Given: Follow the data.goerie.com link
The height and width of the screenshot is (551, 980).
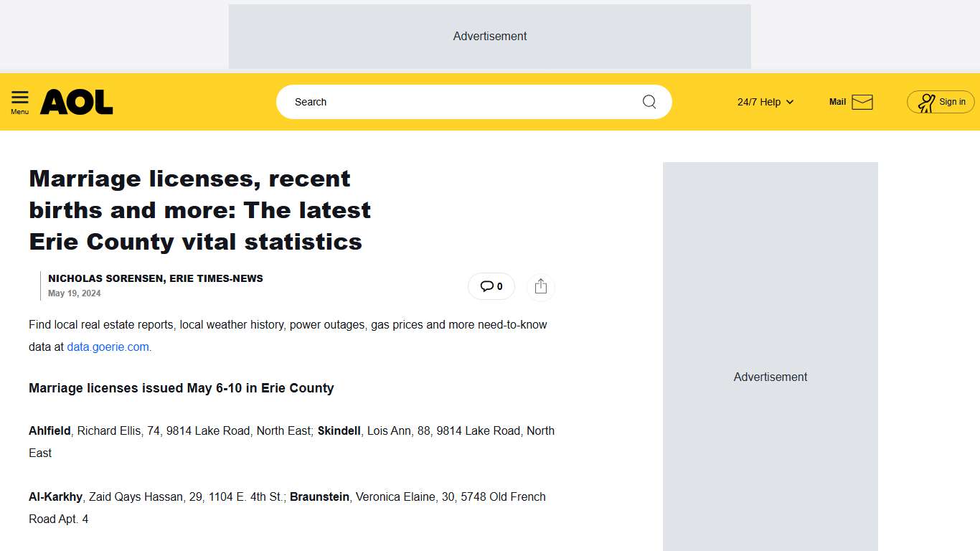Looking at the screenshot, I should [x=108, y=347].
